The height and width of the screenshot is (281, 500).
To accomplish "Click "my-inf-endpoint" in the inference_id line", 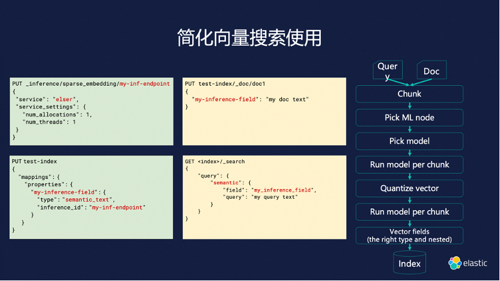I will [117, 207].
